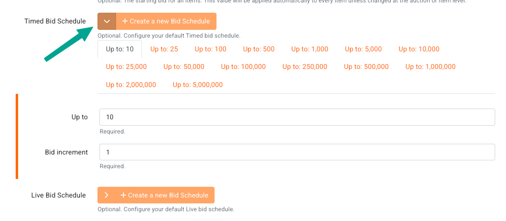Select the Up to: 10 tab

pyautogui.click(x=120, y=49)
